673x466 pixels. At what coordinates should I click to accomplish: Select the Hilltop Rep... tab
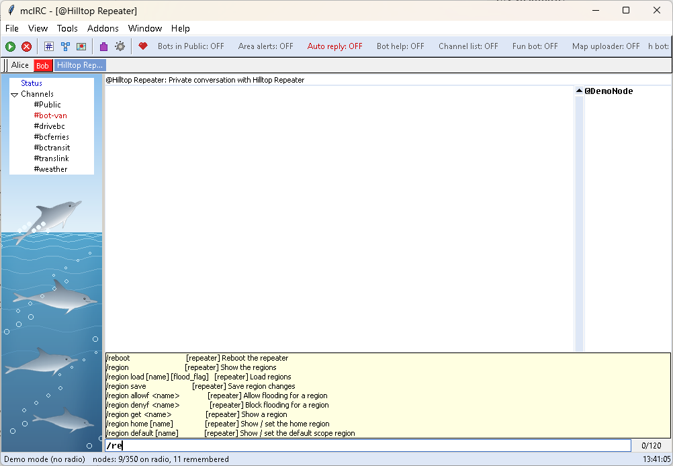[x=80, y=65]
